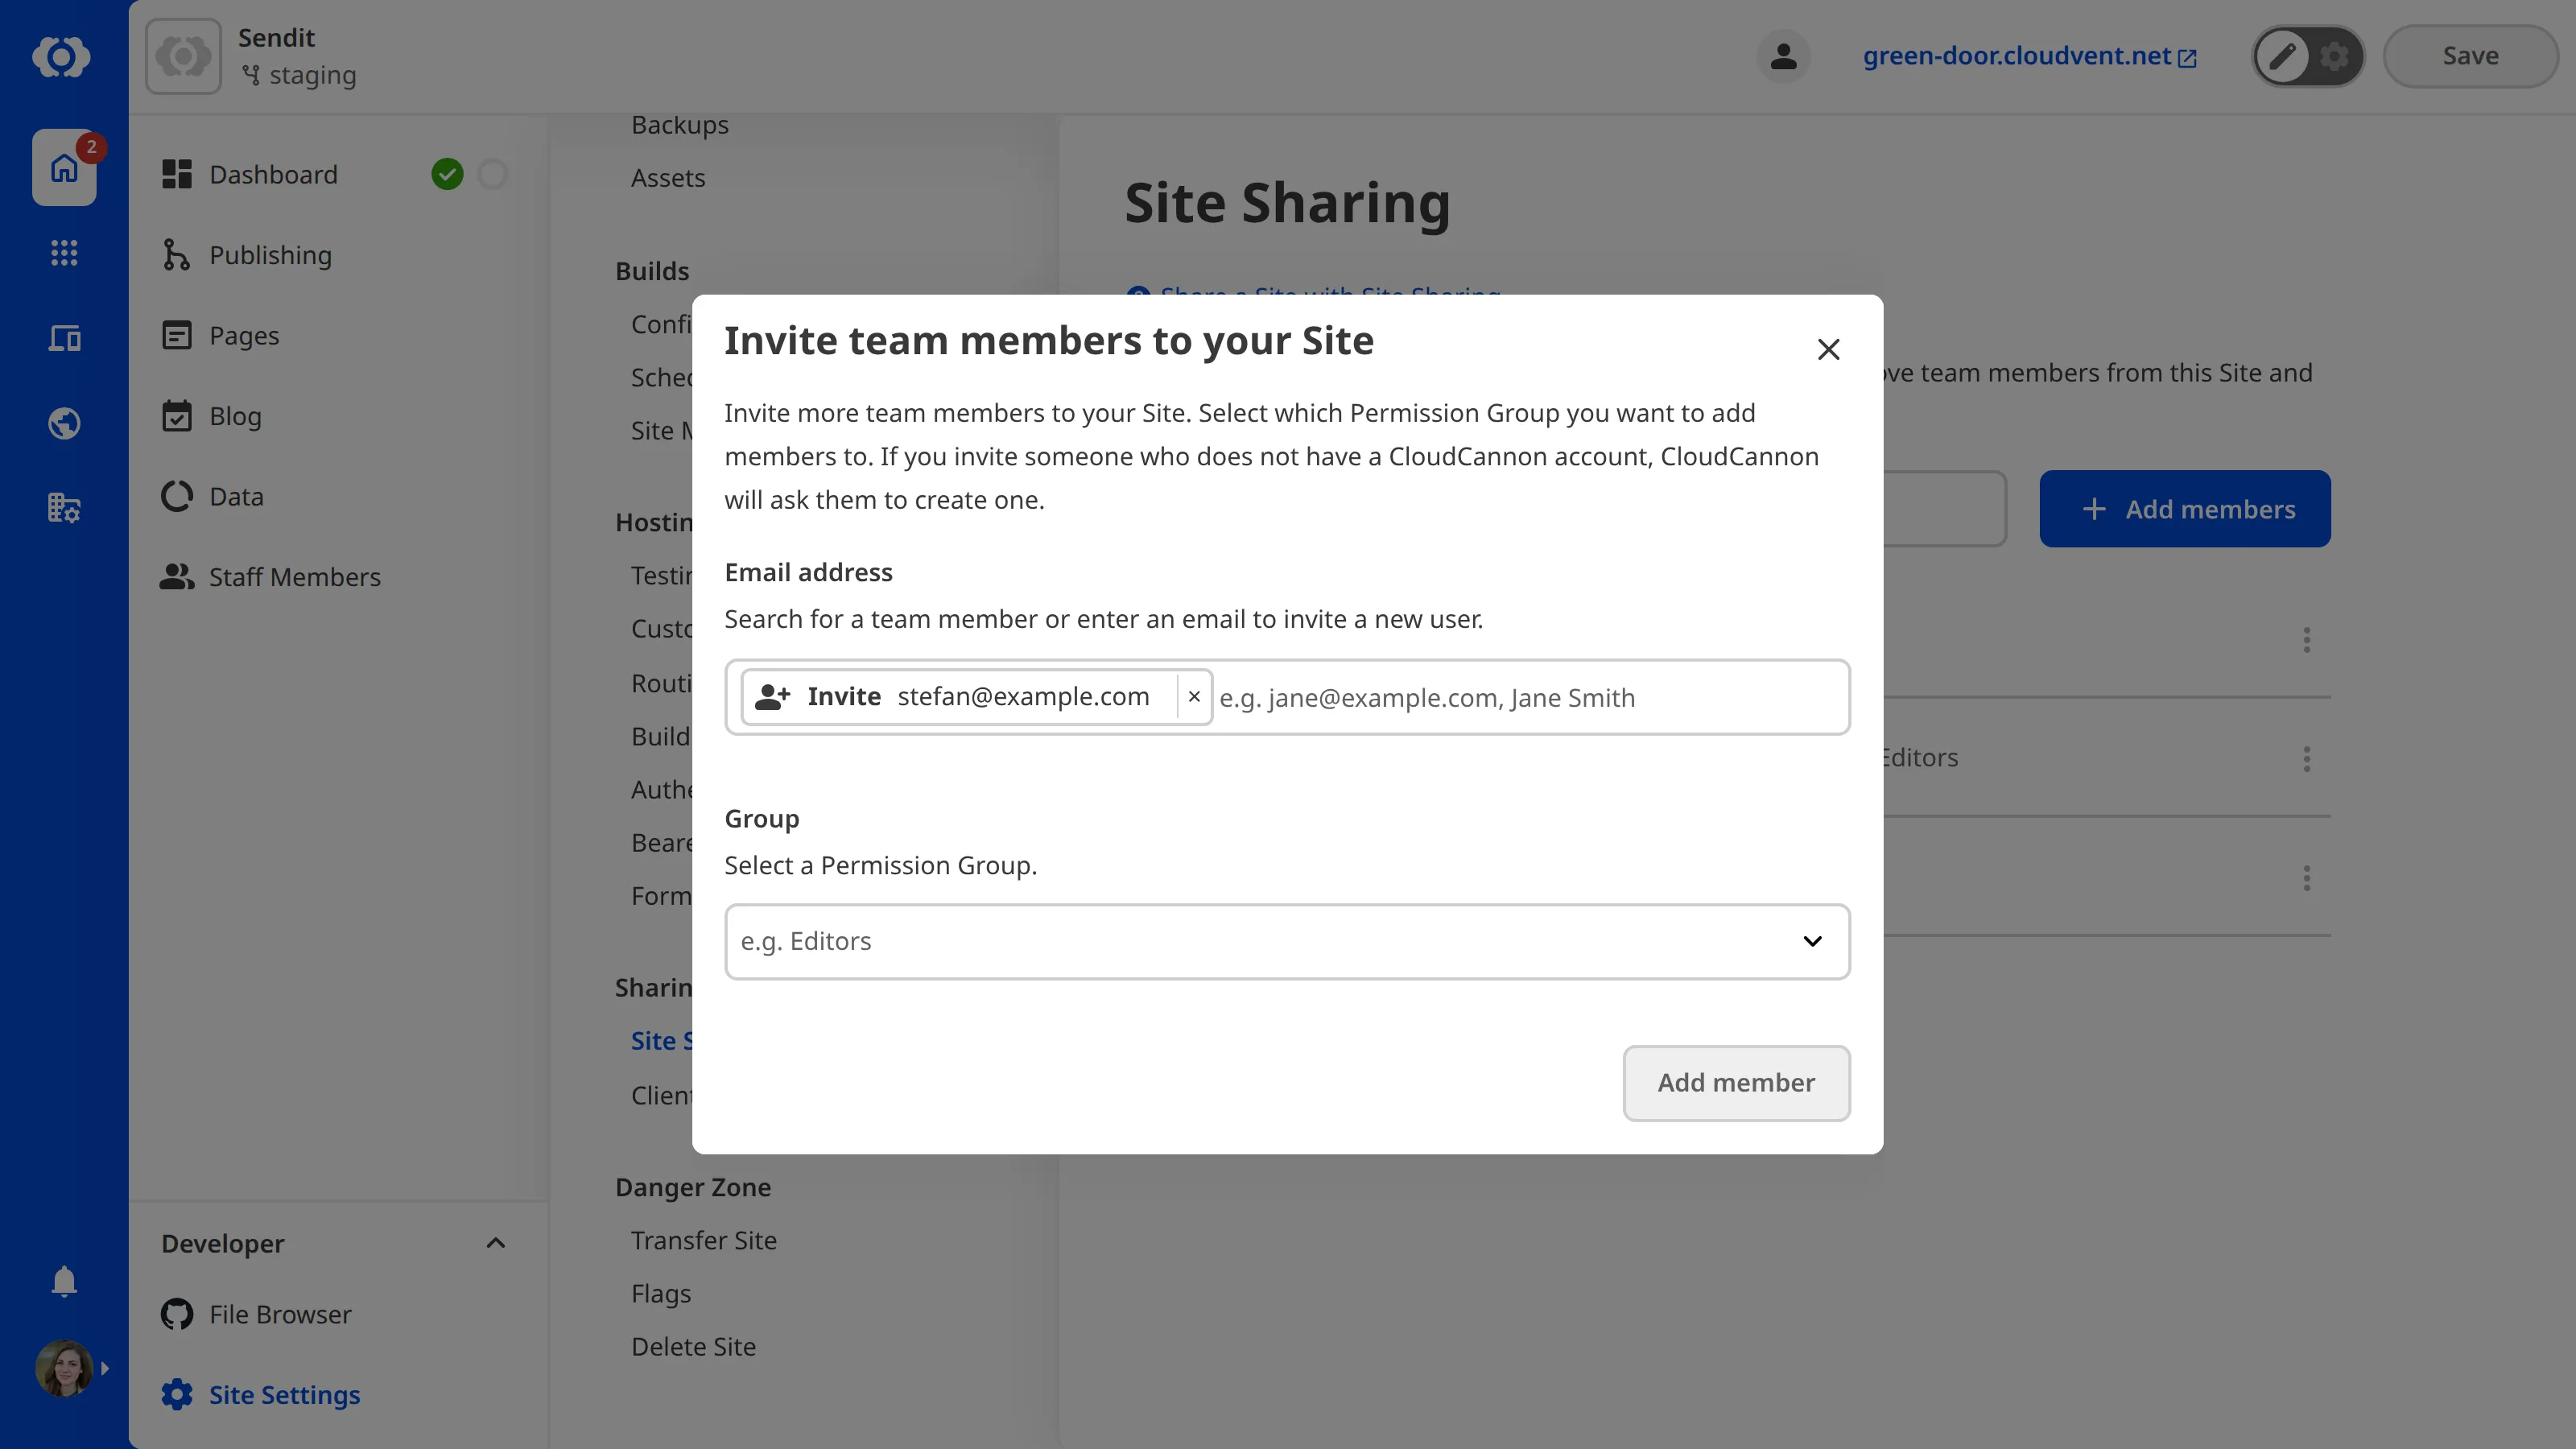The width and height of the screenshot is (2576, 1449).
Task: Switch to the pencil editing mode toggle
Action: [x=2282, y=56]
